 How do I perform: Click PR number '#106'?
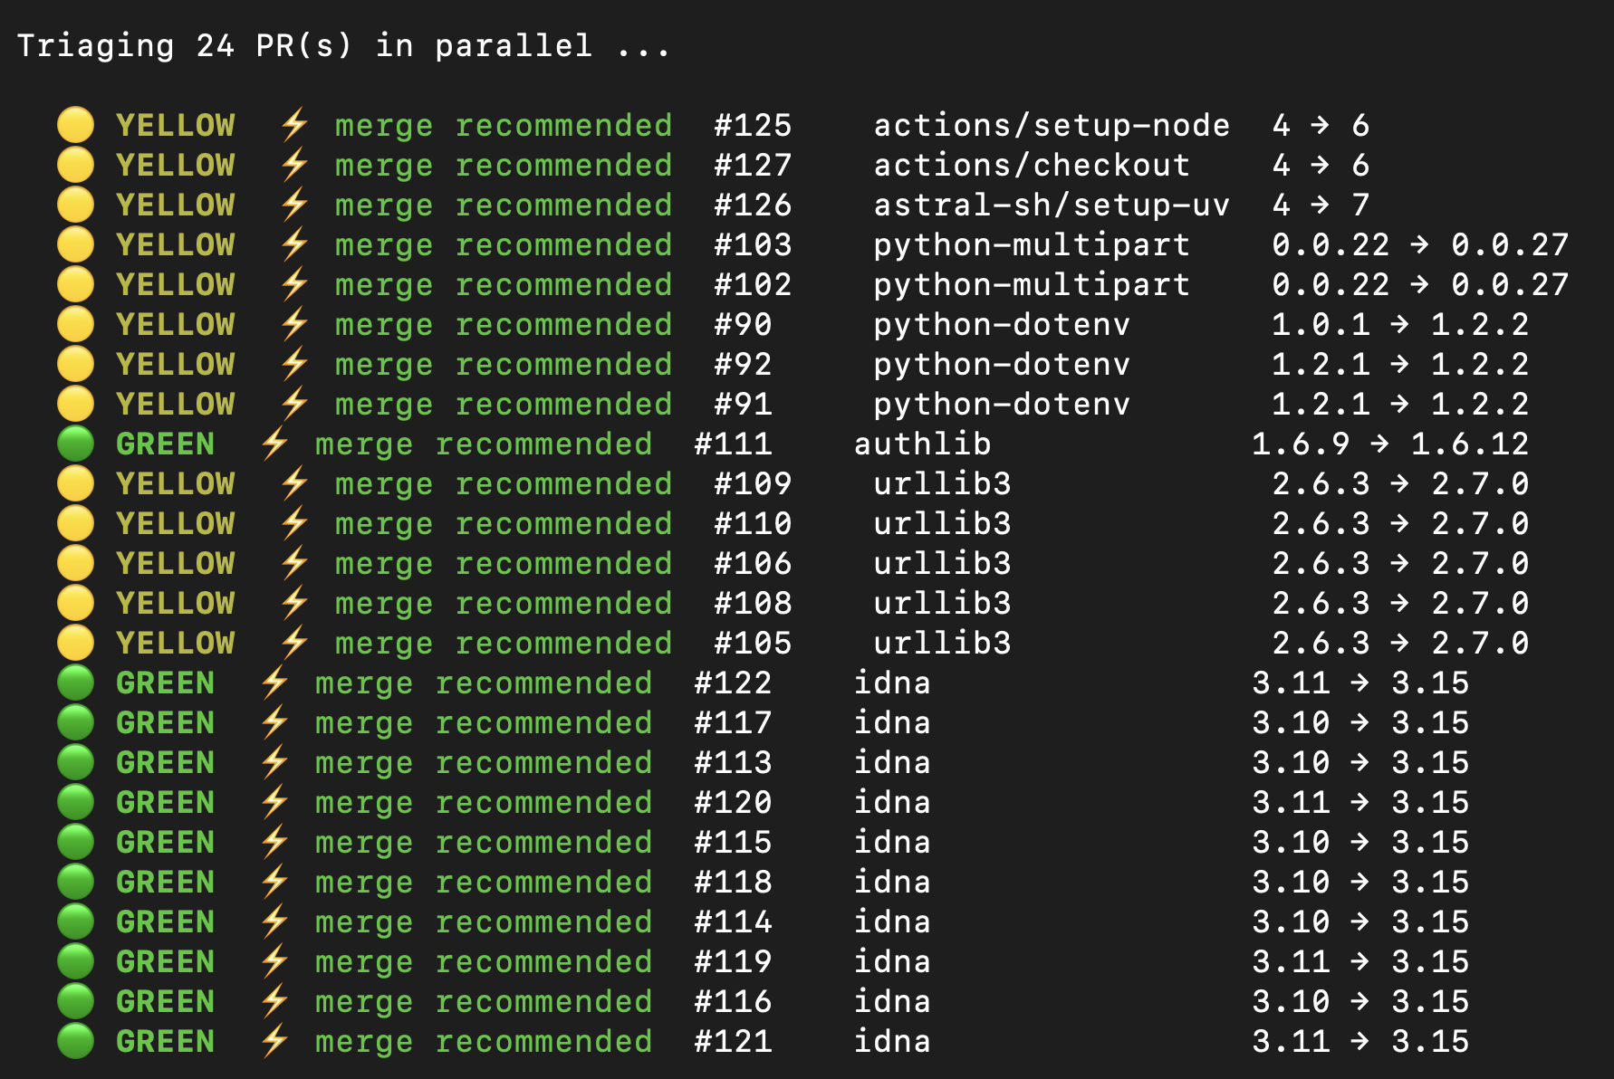pyautogui.click(x=753, y=563)
